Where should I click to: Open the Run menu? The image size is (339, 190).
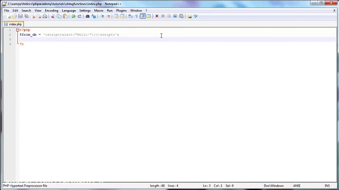click(x=110, y=11)
